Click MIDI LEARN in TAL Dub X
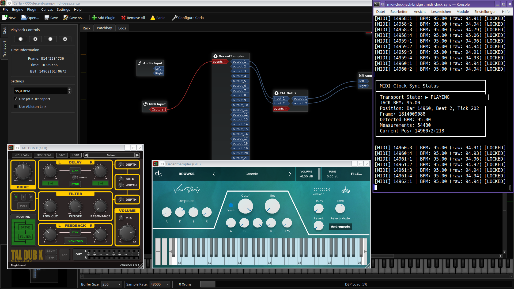 [x=22, y=155]
